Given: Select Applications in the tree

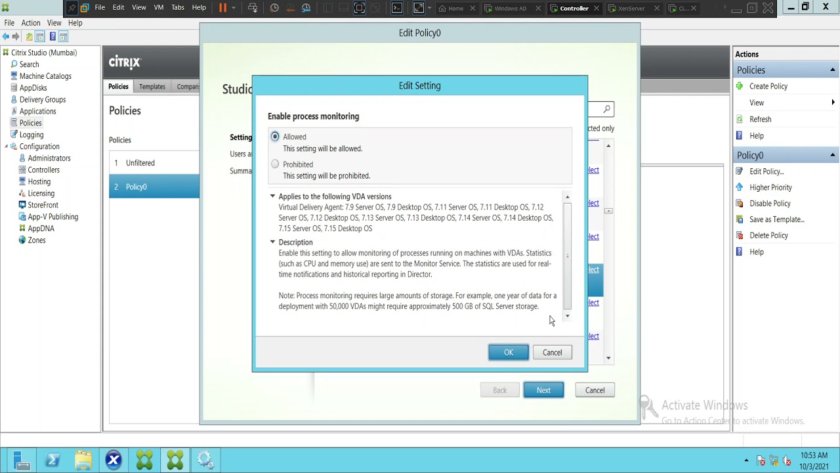Looking at the screenshot, I should [37, 112].
